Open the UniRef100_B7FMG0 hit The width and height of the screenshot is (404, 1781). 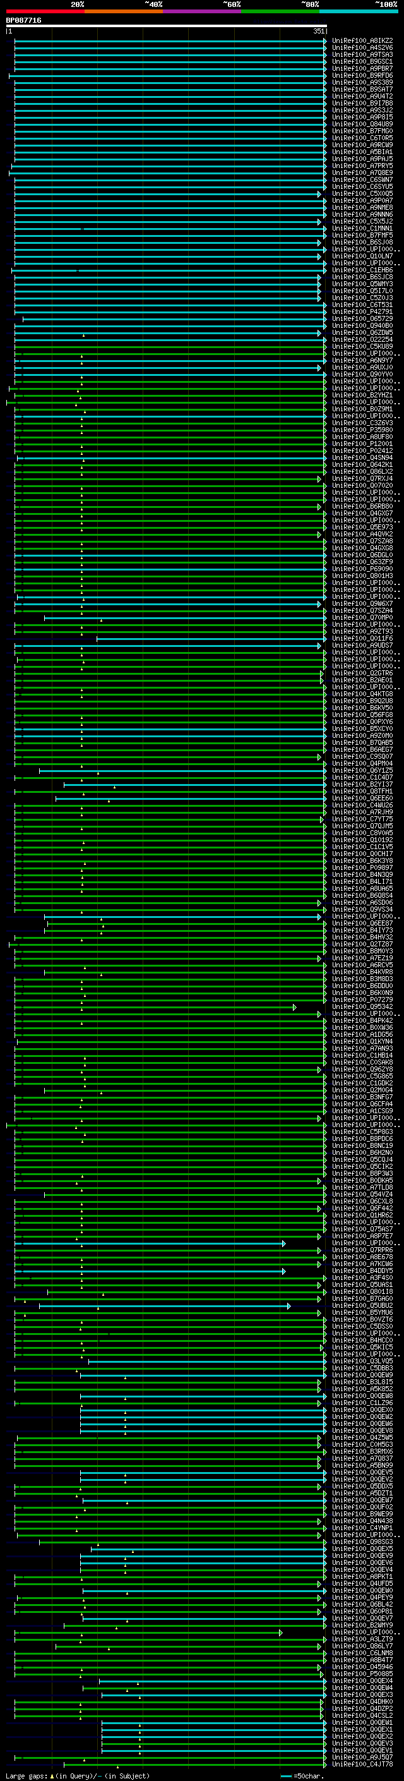coord(362,131)
